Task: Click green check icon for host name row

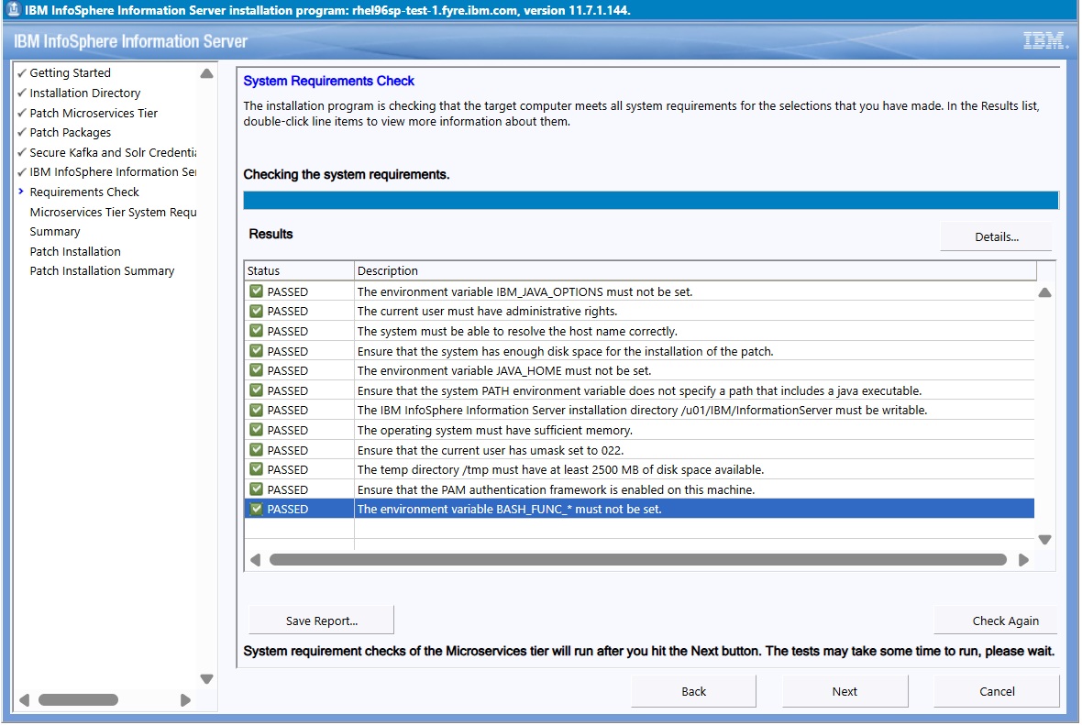Action: 256,331
